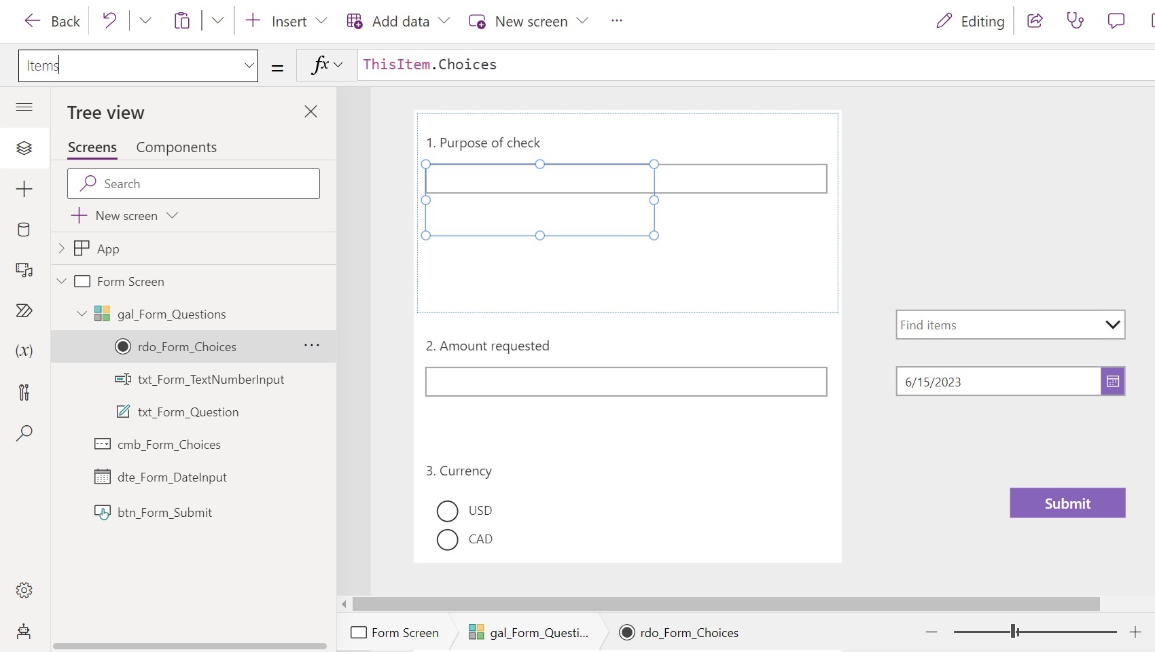Open the Tree view panel icon
Image resolution: width=1155 pixels, height=652 pixels.
[x=24, y=148]
